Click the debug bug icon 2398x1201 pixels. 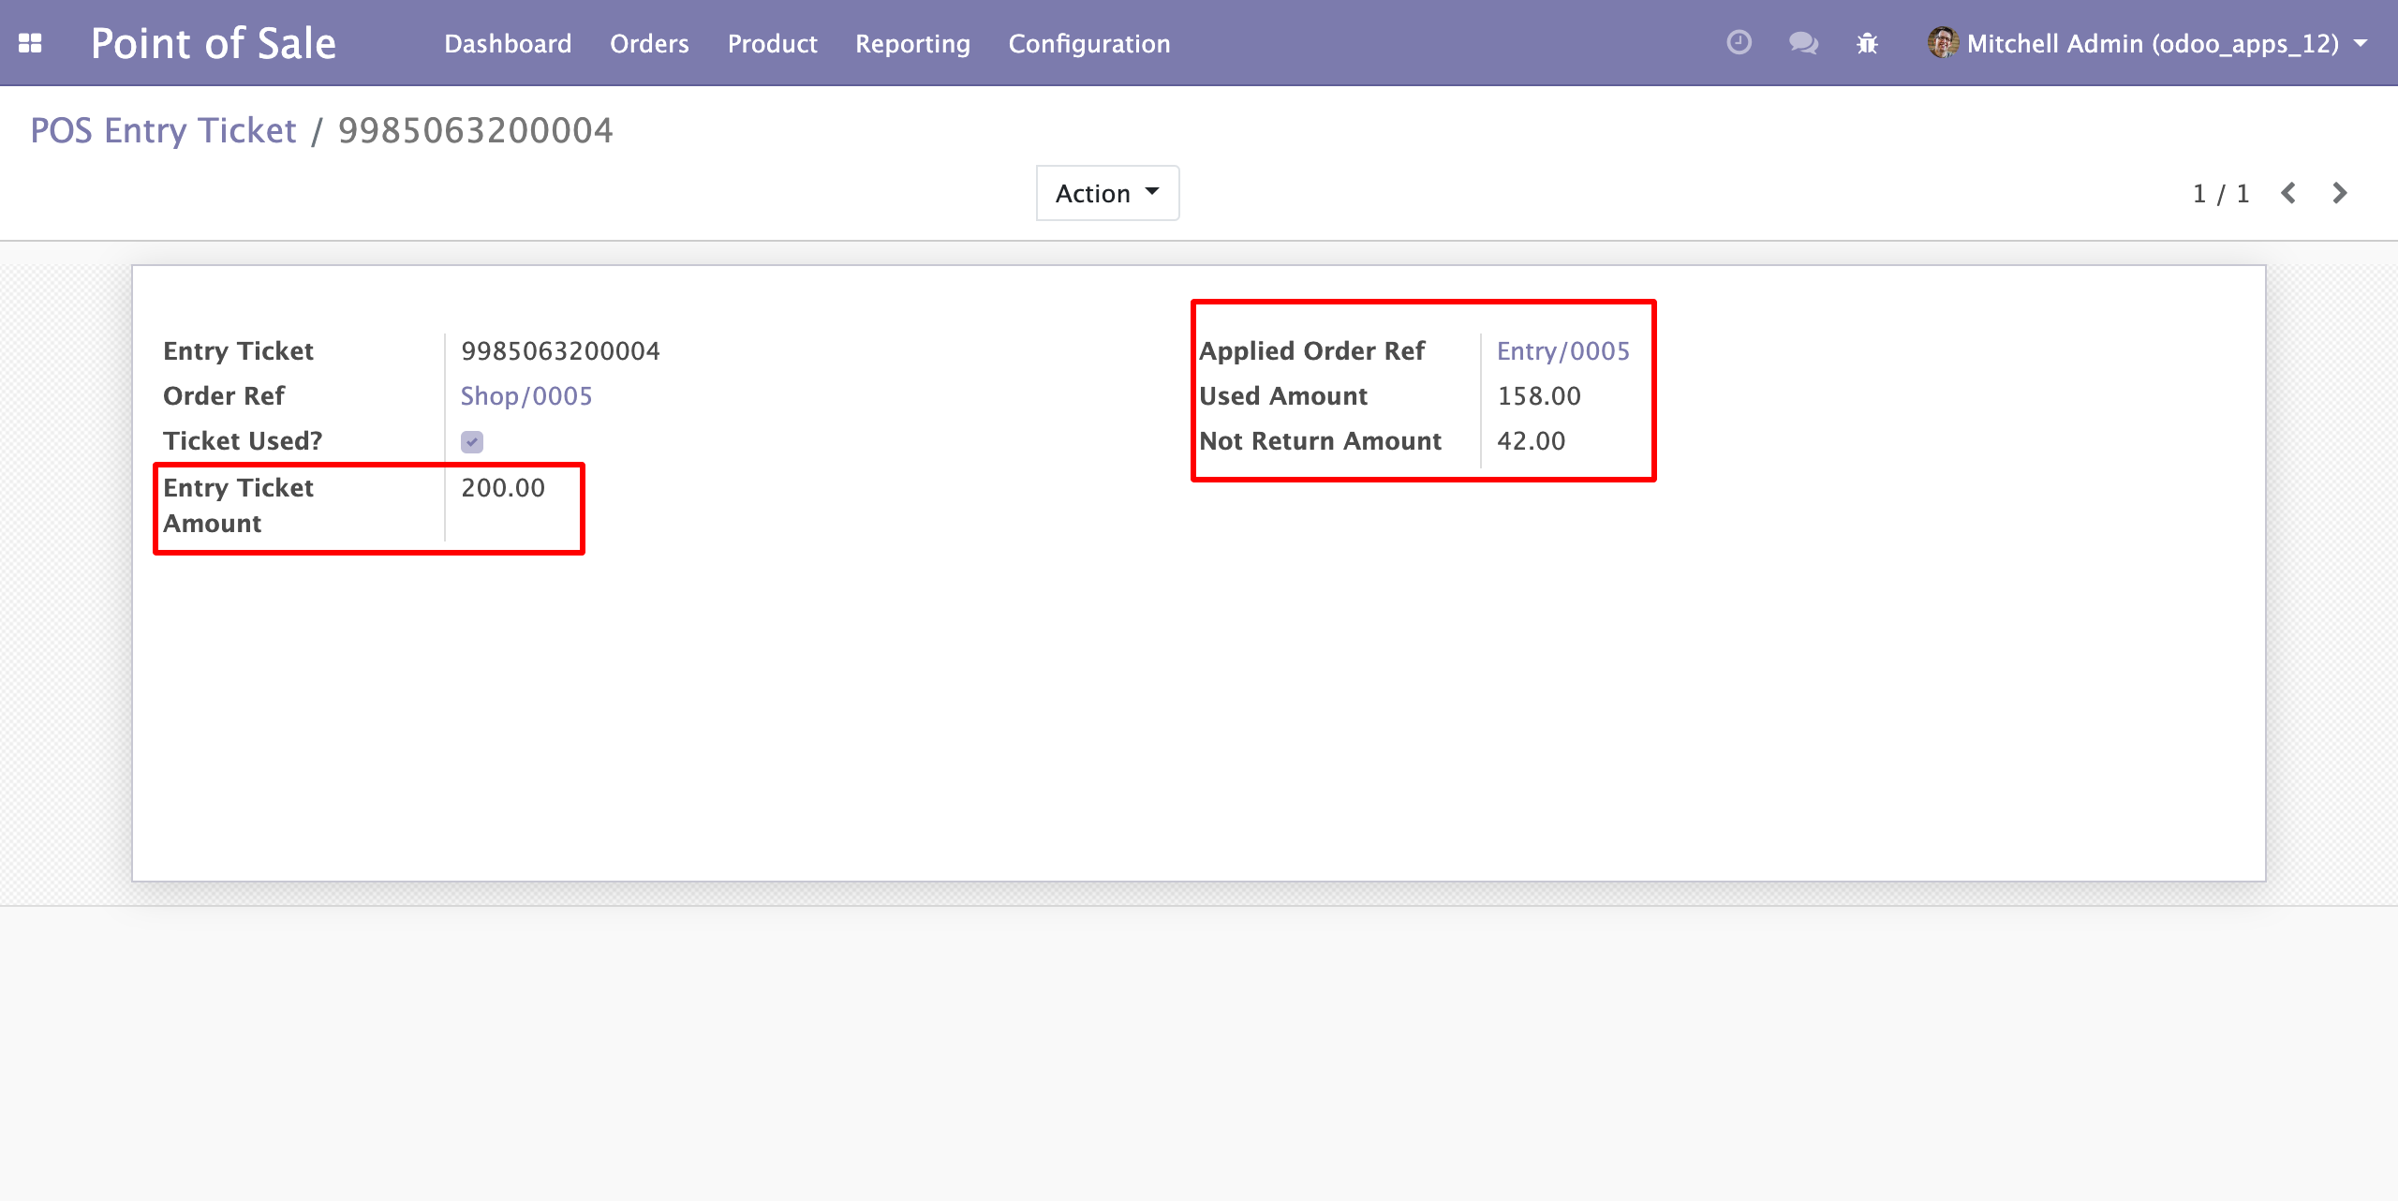(x=1867, y=43)
